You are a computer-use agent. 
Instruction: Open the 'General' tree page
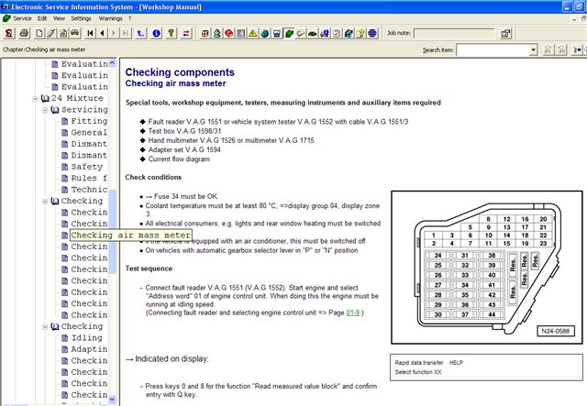tap(89, 133)
